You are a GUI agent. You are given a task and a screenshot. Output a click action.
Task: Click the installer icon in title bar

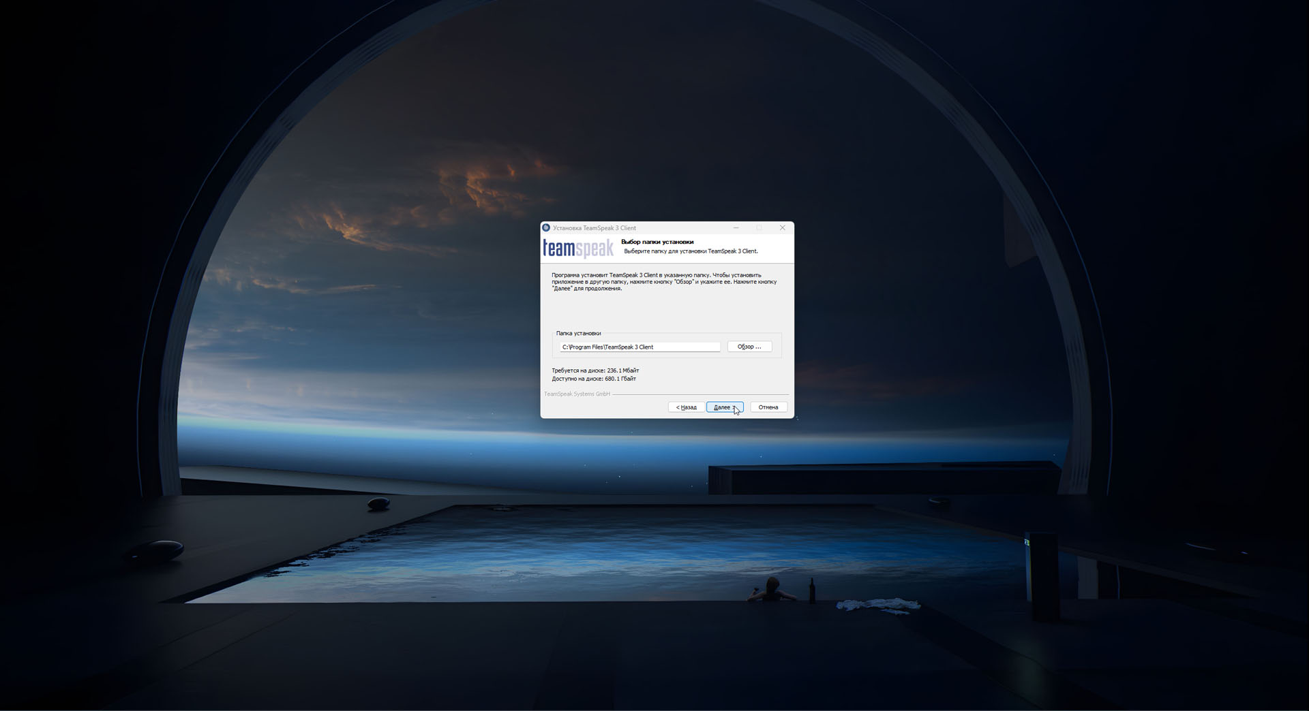click(545, 227)
